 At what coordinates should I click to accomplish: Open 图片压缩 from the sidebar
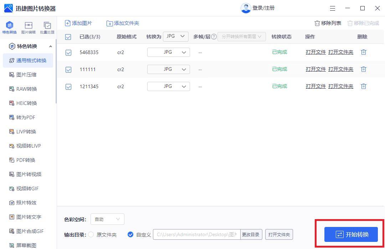tap(26, 75)
